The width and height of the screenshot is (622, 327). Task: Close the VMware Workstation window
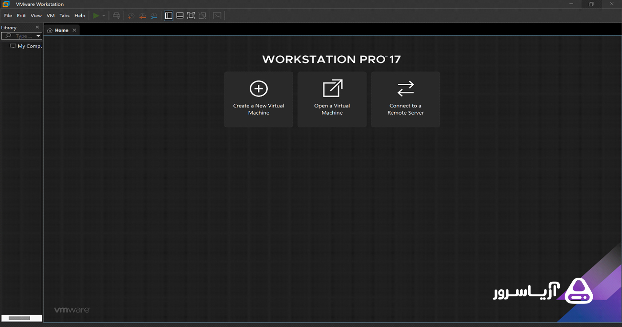[x=611, y=4]
